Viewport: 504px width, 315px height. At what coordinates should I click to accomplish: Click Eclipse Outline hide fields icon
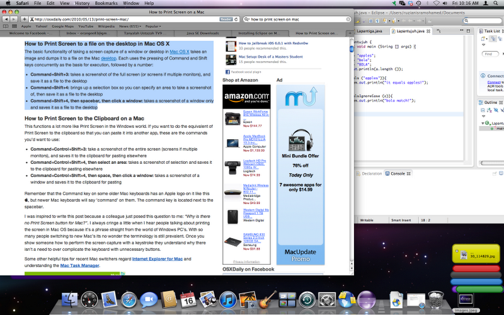pos(496,110)
